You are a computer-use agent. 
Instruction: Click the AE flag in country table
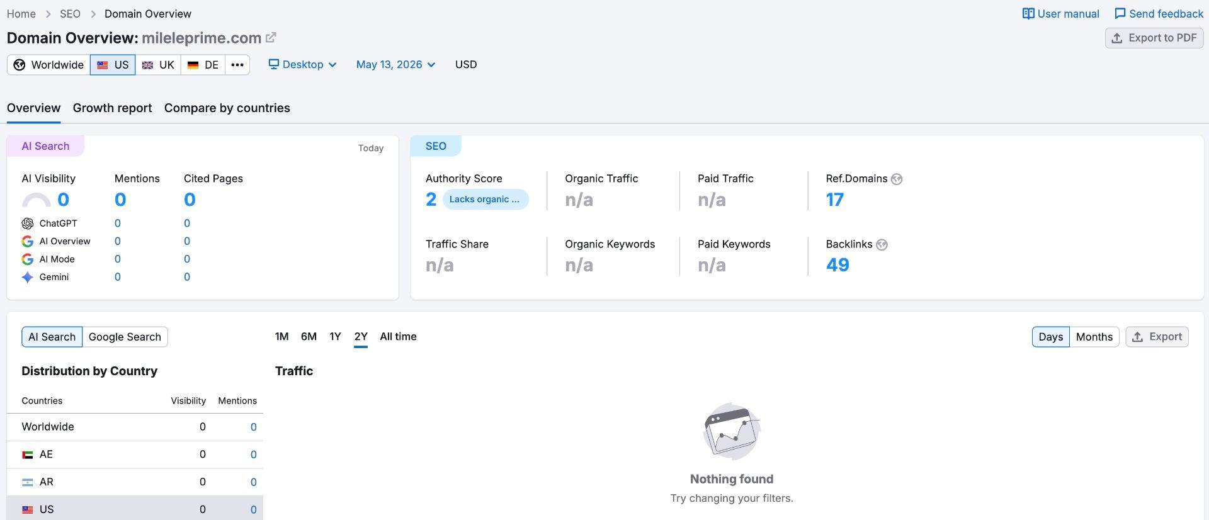[28, 455]
